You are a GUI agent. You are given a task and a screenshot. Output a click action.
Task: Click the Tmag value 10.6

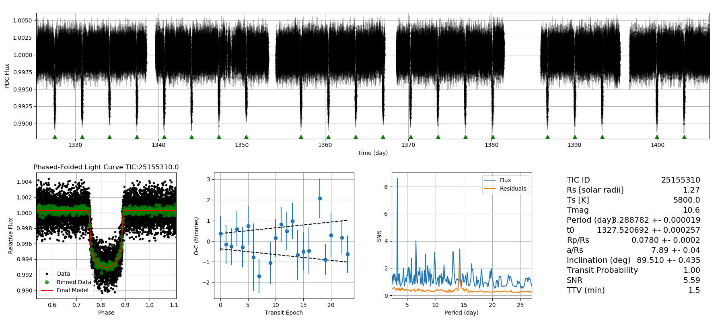tap(691, 210)
